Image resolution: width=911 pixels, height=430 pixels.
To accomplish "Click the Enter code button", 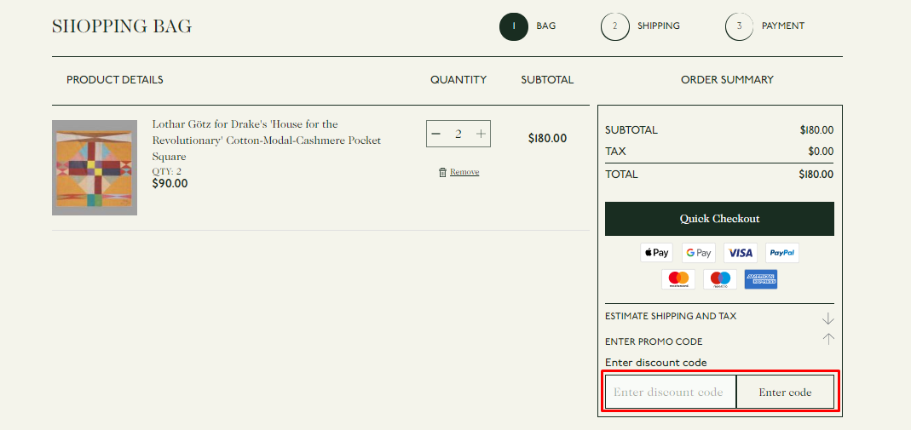I will pyautogui.click(x=785, y=392).
